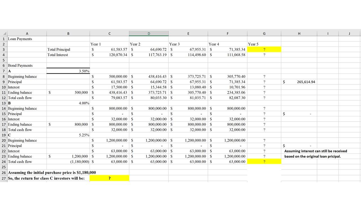Viewport: 361px width, 203px height.
Task: Select column A header
Action: (x=27, y=33)
